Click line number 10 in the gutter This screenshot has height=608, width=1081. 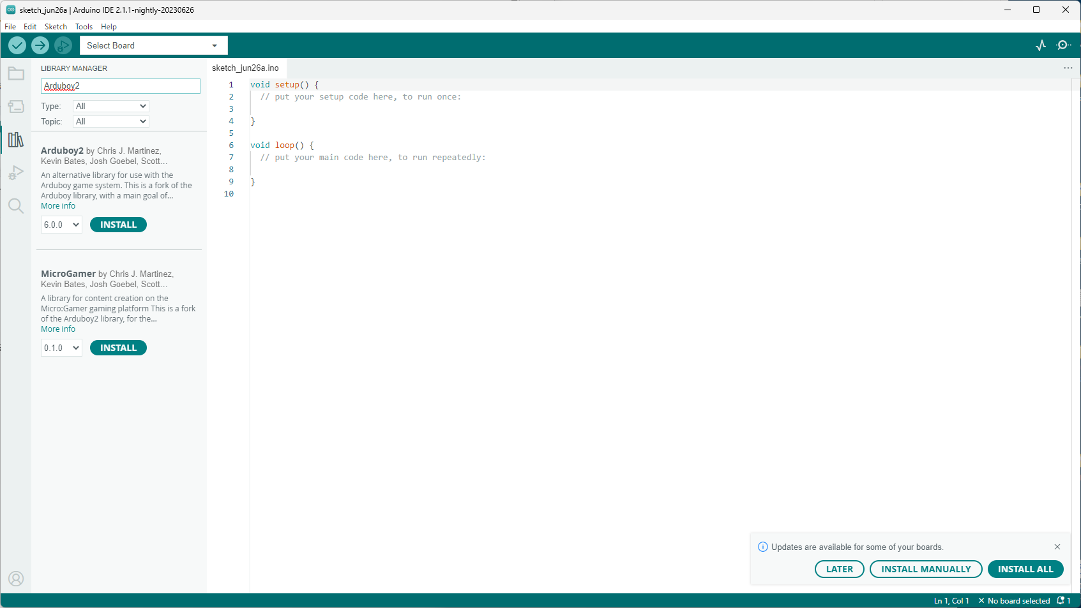pyautogui.click(x=229, y=194)
